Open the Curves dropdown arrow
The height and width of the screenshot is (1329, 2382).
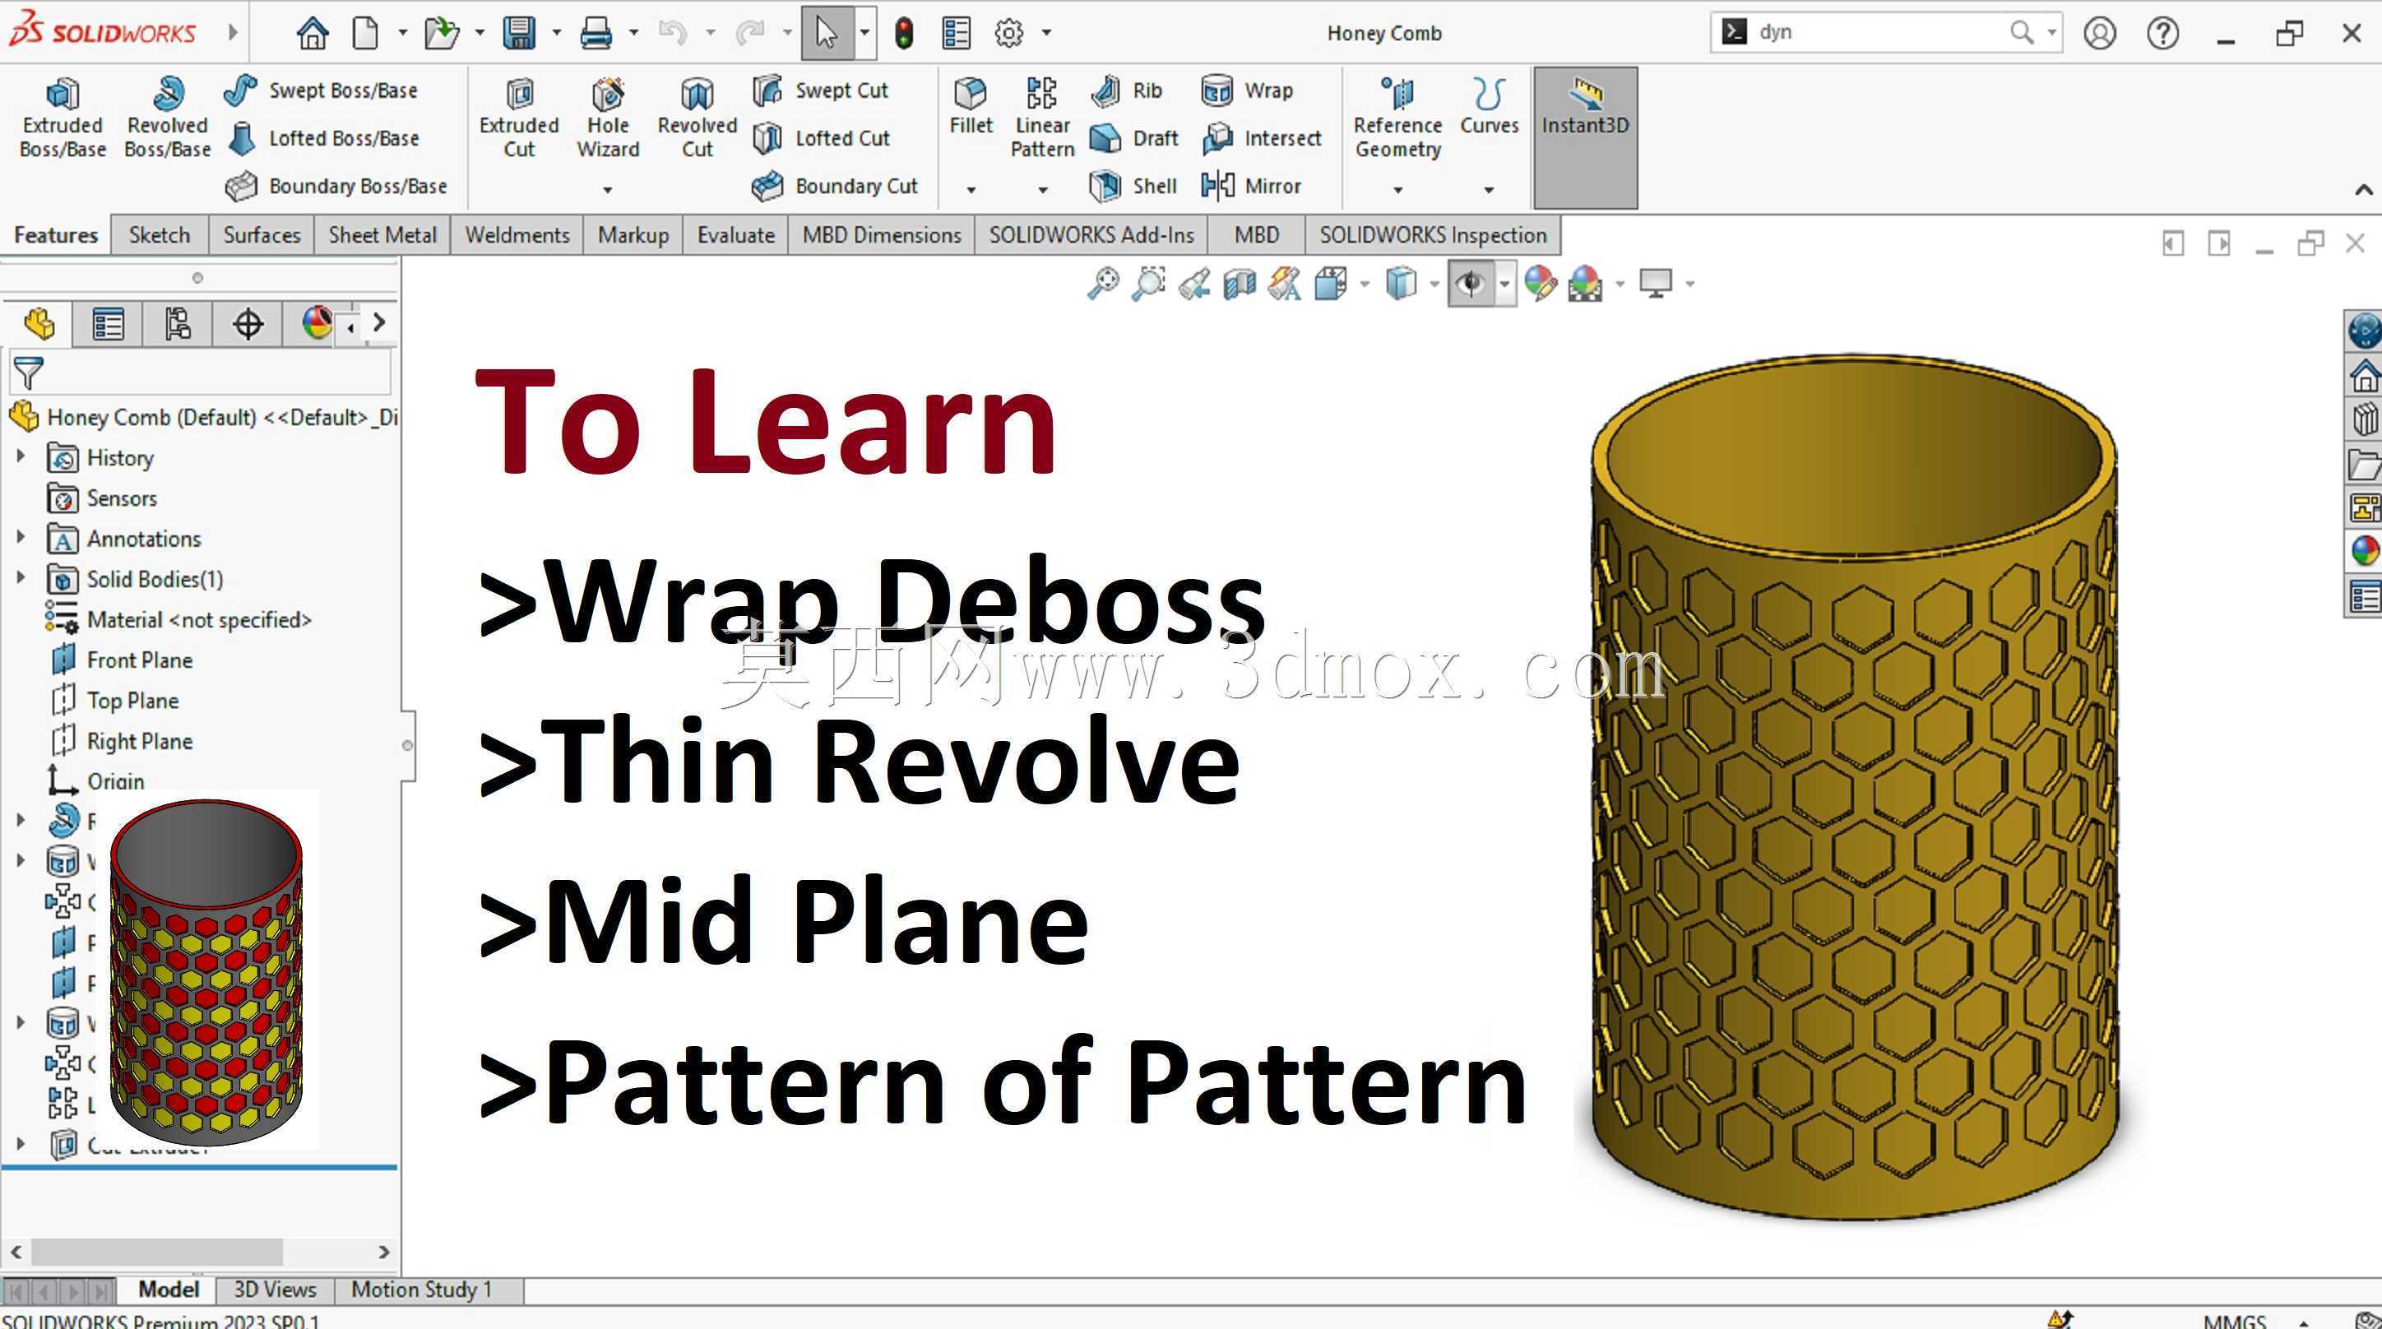(x=1489, y=190)
